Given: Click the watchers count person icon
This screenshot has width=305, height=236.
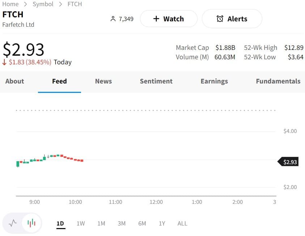Looking at the screenshot, I should click(113, 19).
